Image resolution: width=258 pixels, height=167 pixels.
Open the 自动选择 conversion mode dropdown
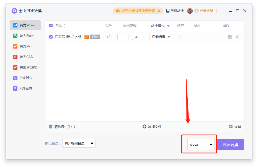pos(160,37)
